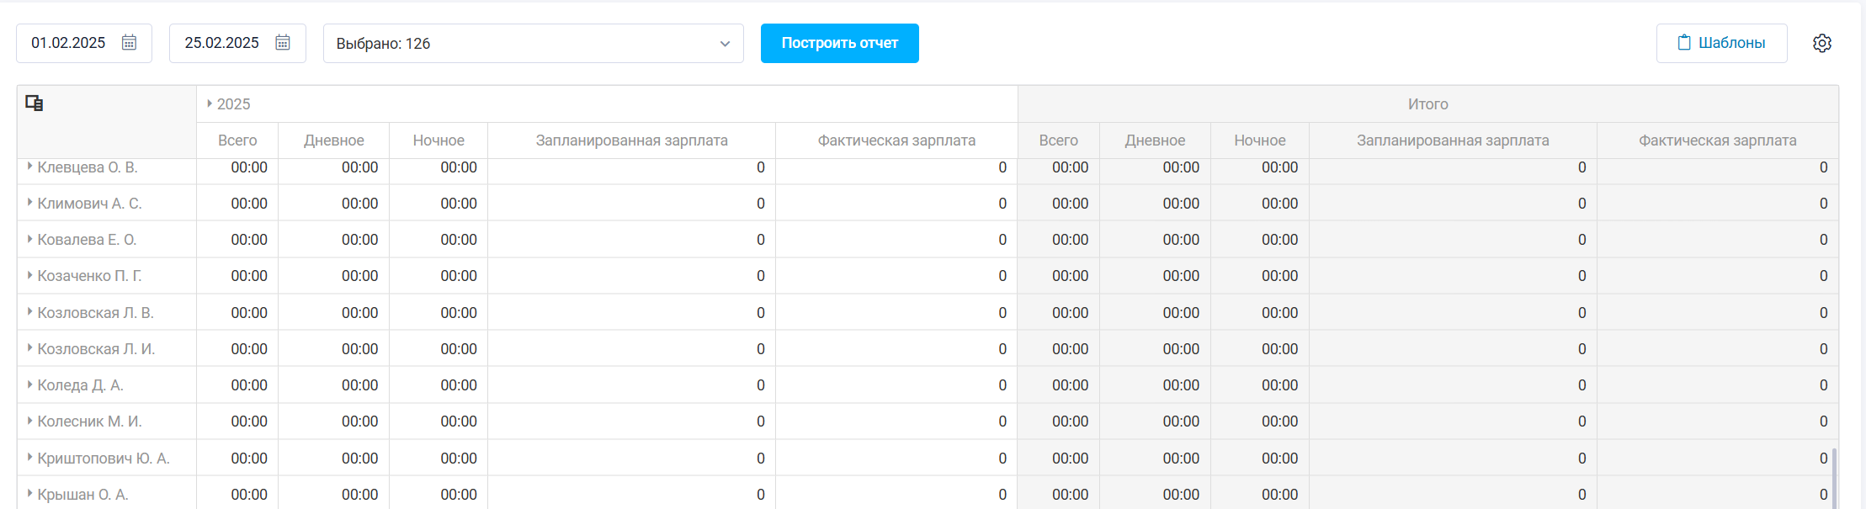Select employee name Коледа Д. А.
This screenshot has width=1866, height=509.
pos(80,385)
